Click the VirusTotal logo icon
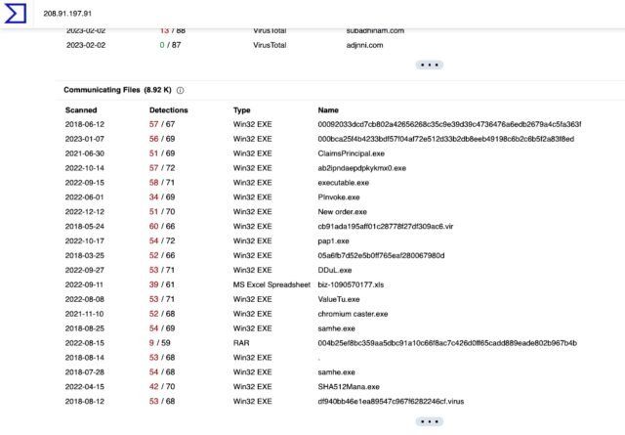Image resolution: width=625 pixels, height=435 pixels. click(x=17, y=16)
